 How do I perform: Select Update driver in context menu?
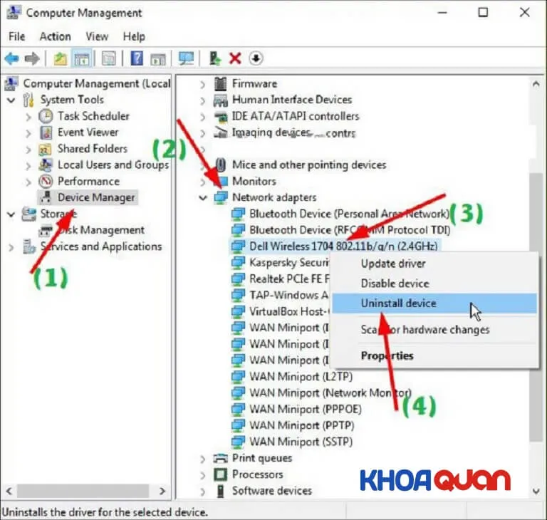tap(392, 264)
